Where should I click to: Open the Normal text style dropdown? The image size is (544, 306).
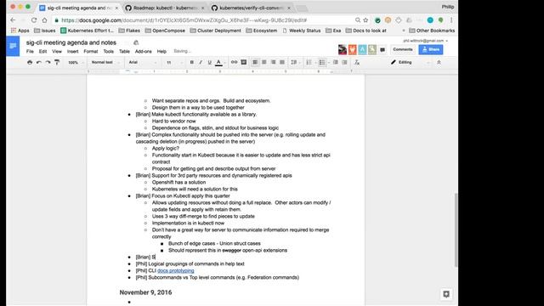(x=105, y=62)
